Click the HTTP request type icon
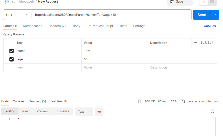The height and width of the screenshot is (136, 223). (7, 2)
